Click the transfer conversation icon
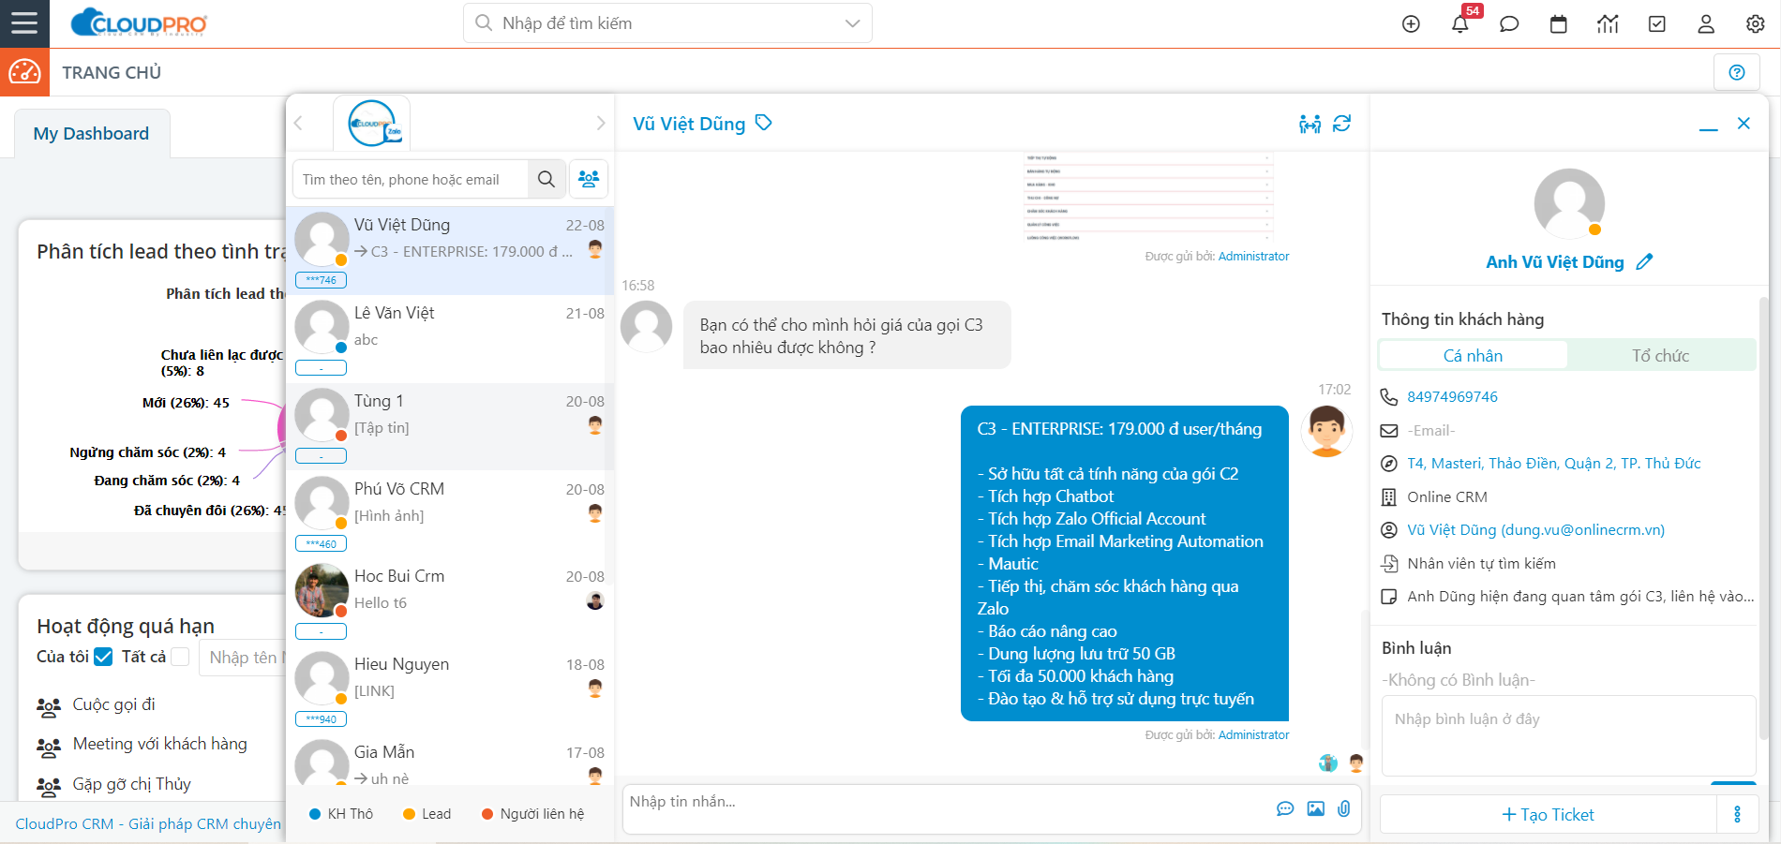Screen dimensions: 1781x844 pos(1310,124)
